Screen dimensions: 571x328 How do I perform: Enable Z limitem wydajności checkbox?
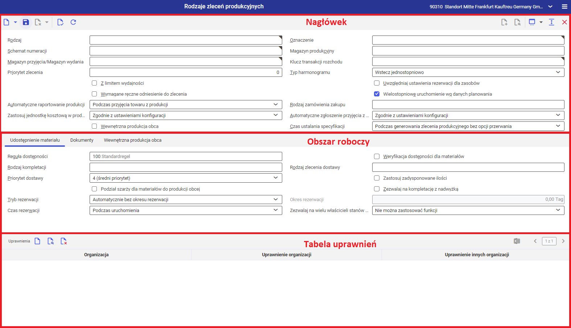(94, 83)
